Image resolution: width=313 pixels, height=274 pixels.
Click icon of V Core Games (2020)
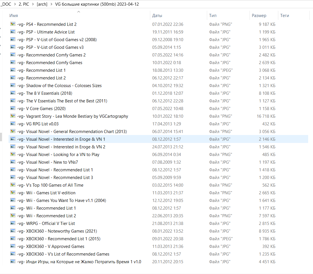[x=13, y=108]
